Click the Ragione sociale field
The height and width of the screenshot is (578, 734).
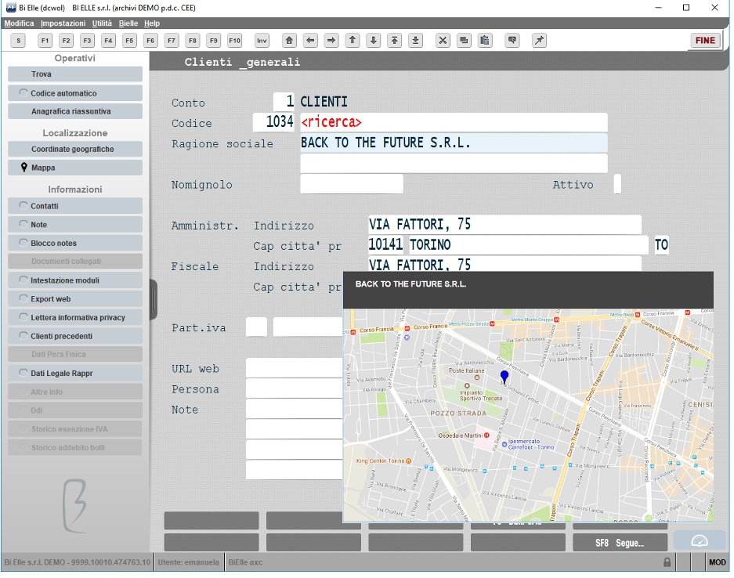(454, 143)
